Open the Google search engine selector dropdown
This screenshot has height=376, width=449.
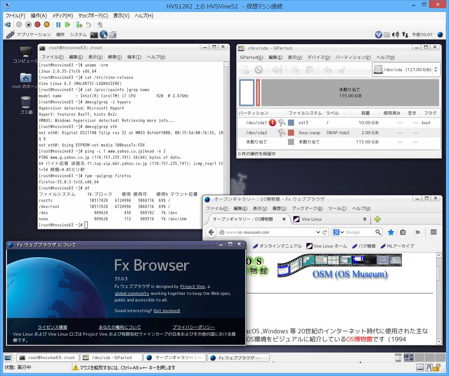(x=339, y=232)
